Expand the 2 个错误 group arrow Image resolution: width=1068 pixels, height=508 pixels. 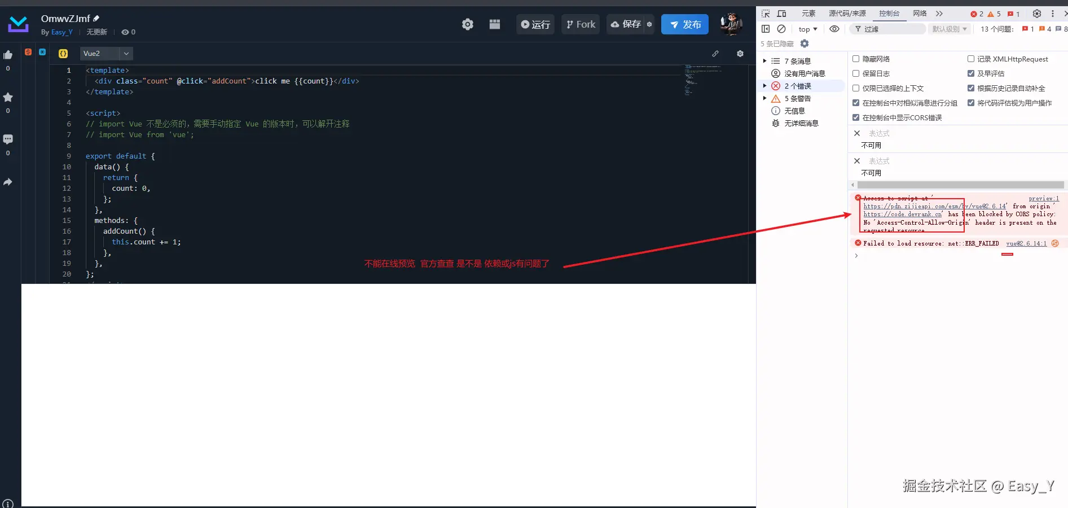tap(764, 86)
